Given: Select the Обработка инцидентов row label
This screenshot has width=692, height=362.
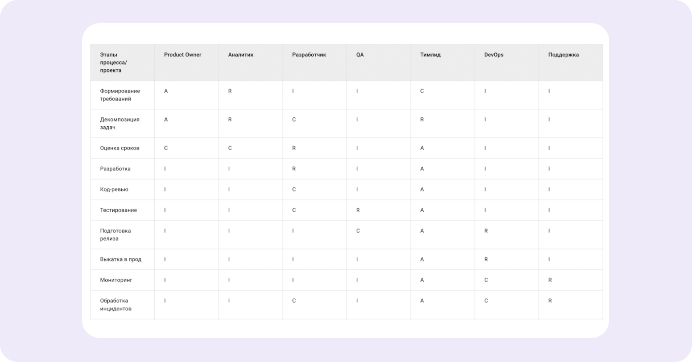Looking at the screenshot, I should click(x=115, y=305).
